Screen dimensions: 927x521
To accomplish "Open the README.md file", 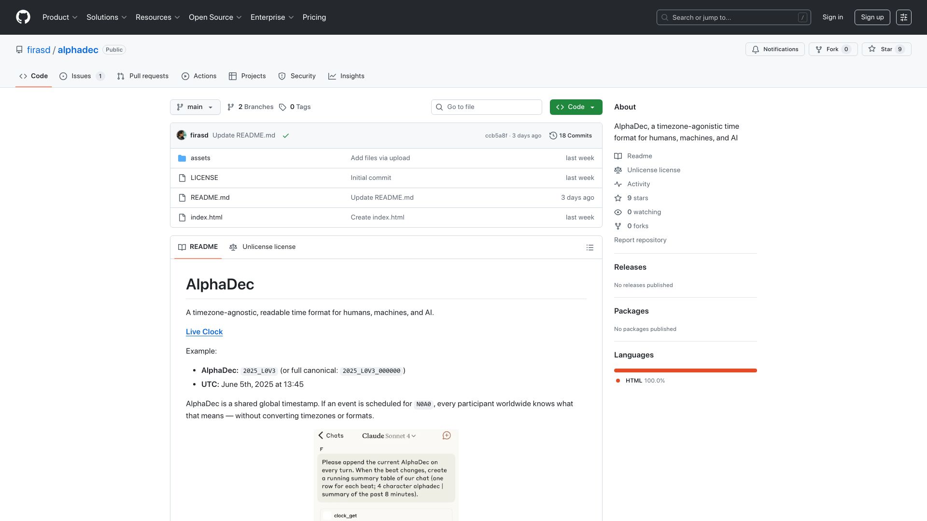I will [x=210, y=198].
